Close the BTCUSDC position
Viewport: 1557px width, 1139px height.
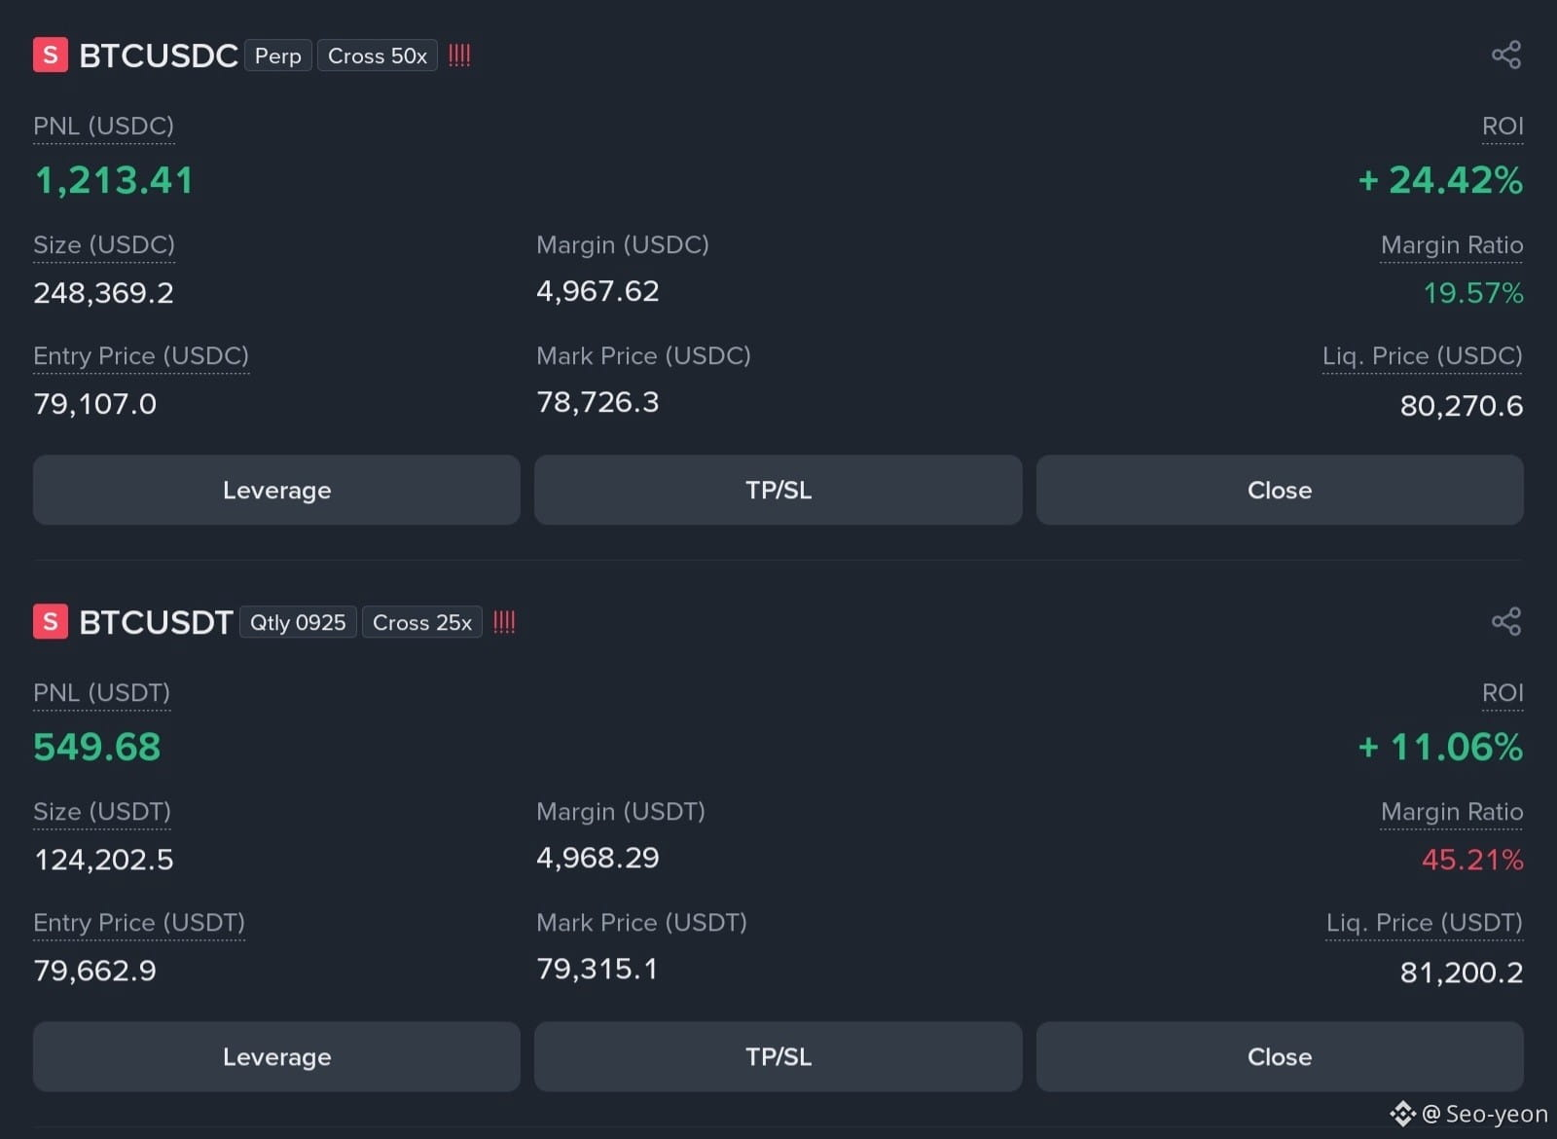pos(1280,490)
